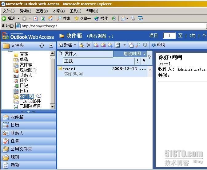Click the 帮助 help button
The height and width of the screenshot is (170, 207).
[158, 45]
